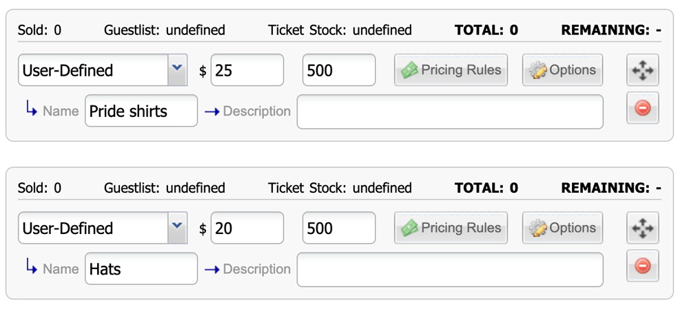Remove the Hats ticket with red minus icon
The height and width of the screenshot is (309, 689).
(x=642, y=266)
